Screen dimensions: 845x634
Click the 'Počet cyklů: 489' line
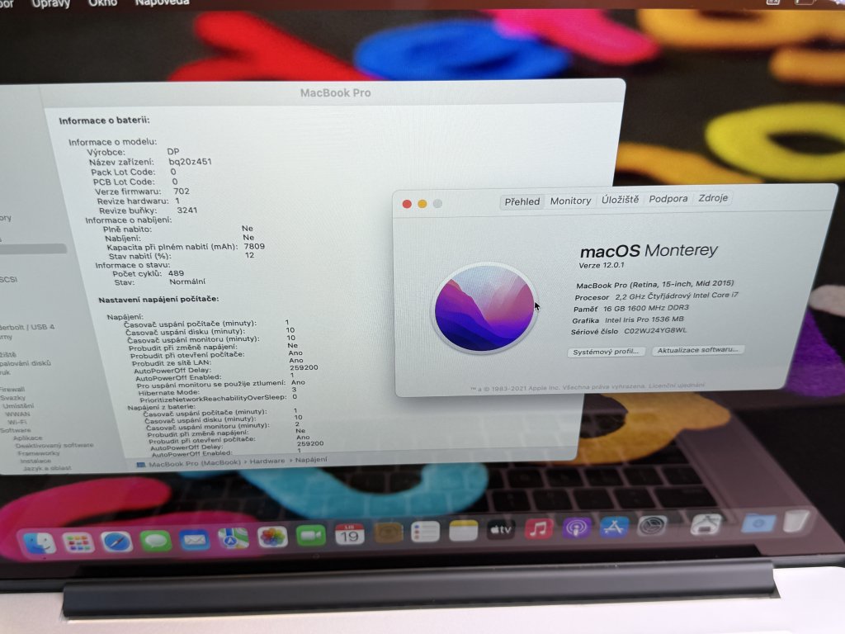point(148,273)
